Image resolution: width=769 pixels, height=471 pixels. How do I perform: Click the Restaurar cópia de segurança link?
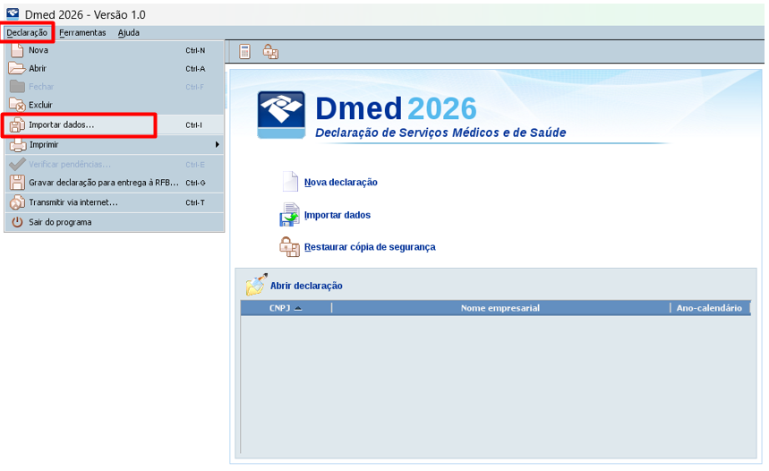coord(370,247)
